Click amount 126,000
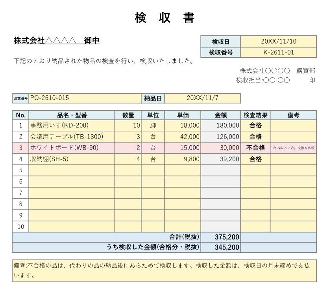The height and width of the screenshot is (294, 329). [x=220, y=137]
